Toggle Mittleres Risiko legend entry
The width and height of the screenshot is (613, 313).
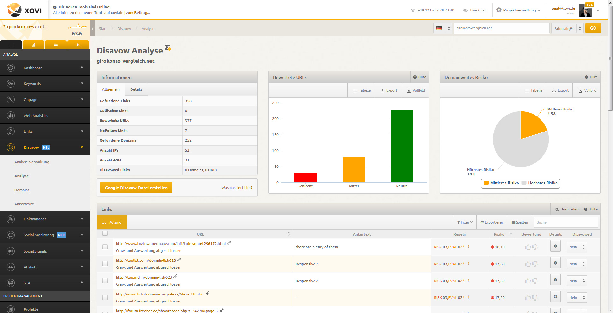tap(501, 183)
